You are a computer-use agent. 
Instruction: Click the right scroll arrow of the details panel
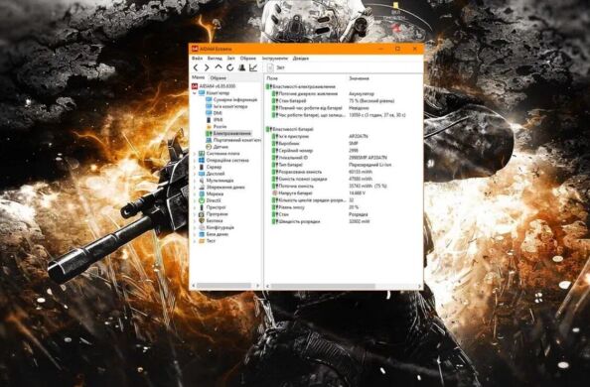(x=419, y=286)
